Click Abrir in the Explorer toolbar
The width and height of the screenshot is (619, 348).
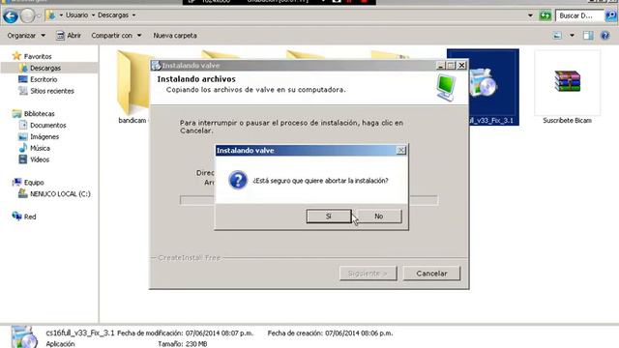coord(69,36)
